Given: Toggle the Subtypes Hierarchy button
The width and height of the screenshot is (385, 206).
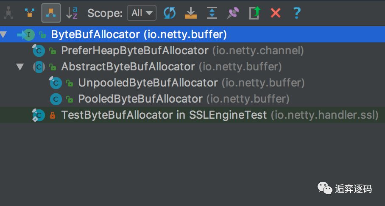Looking at the screenshot, I should coord(51,13).
